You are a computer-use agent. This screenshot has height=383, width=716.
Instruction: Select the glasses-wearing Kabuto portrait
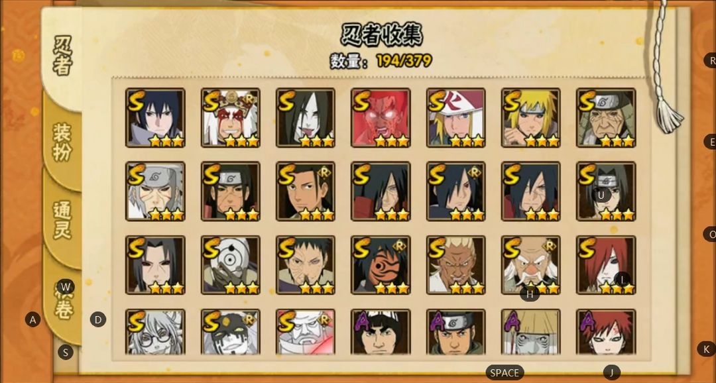(x=155, y=333)
